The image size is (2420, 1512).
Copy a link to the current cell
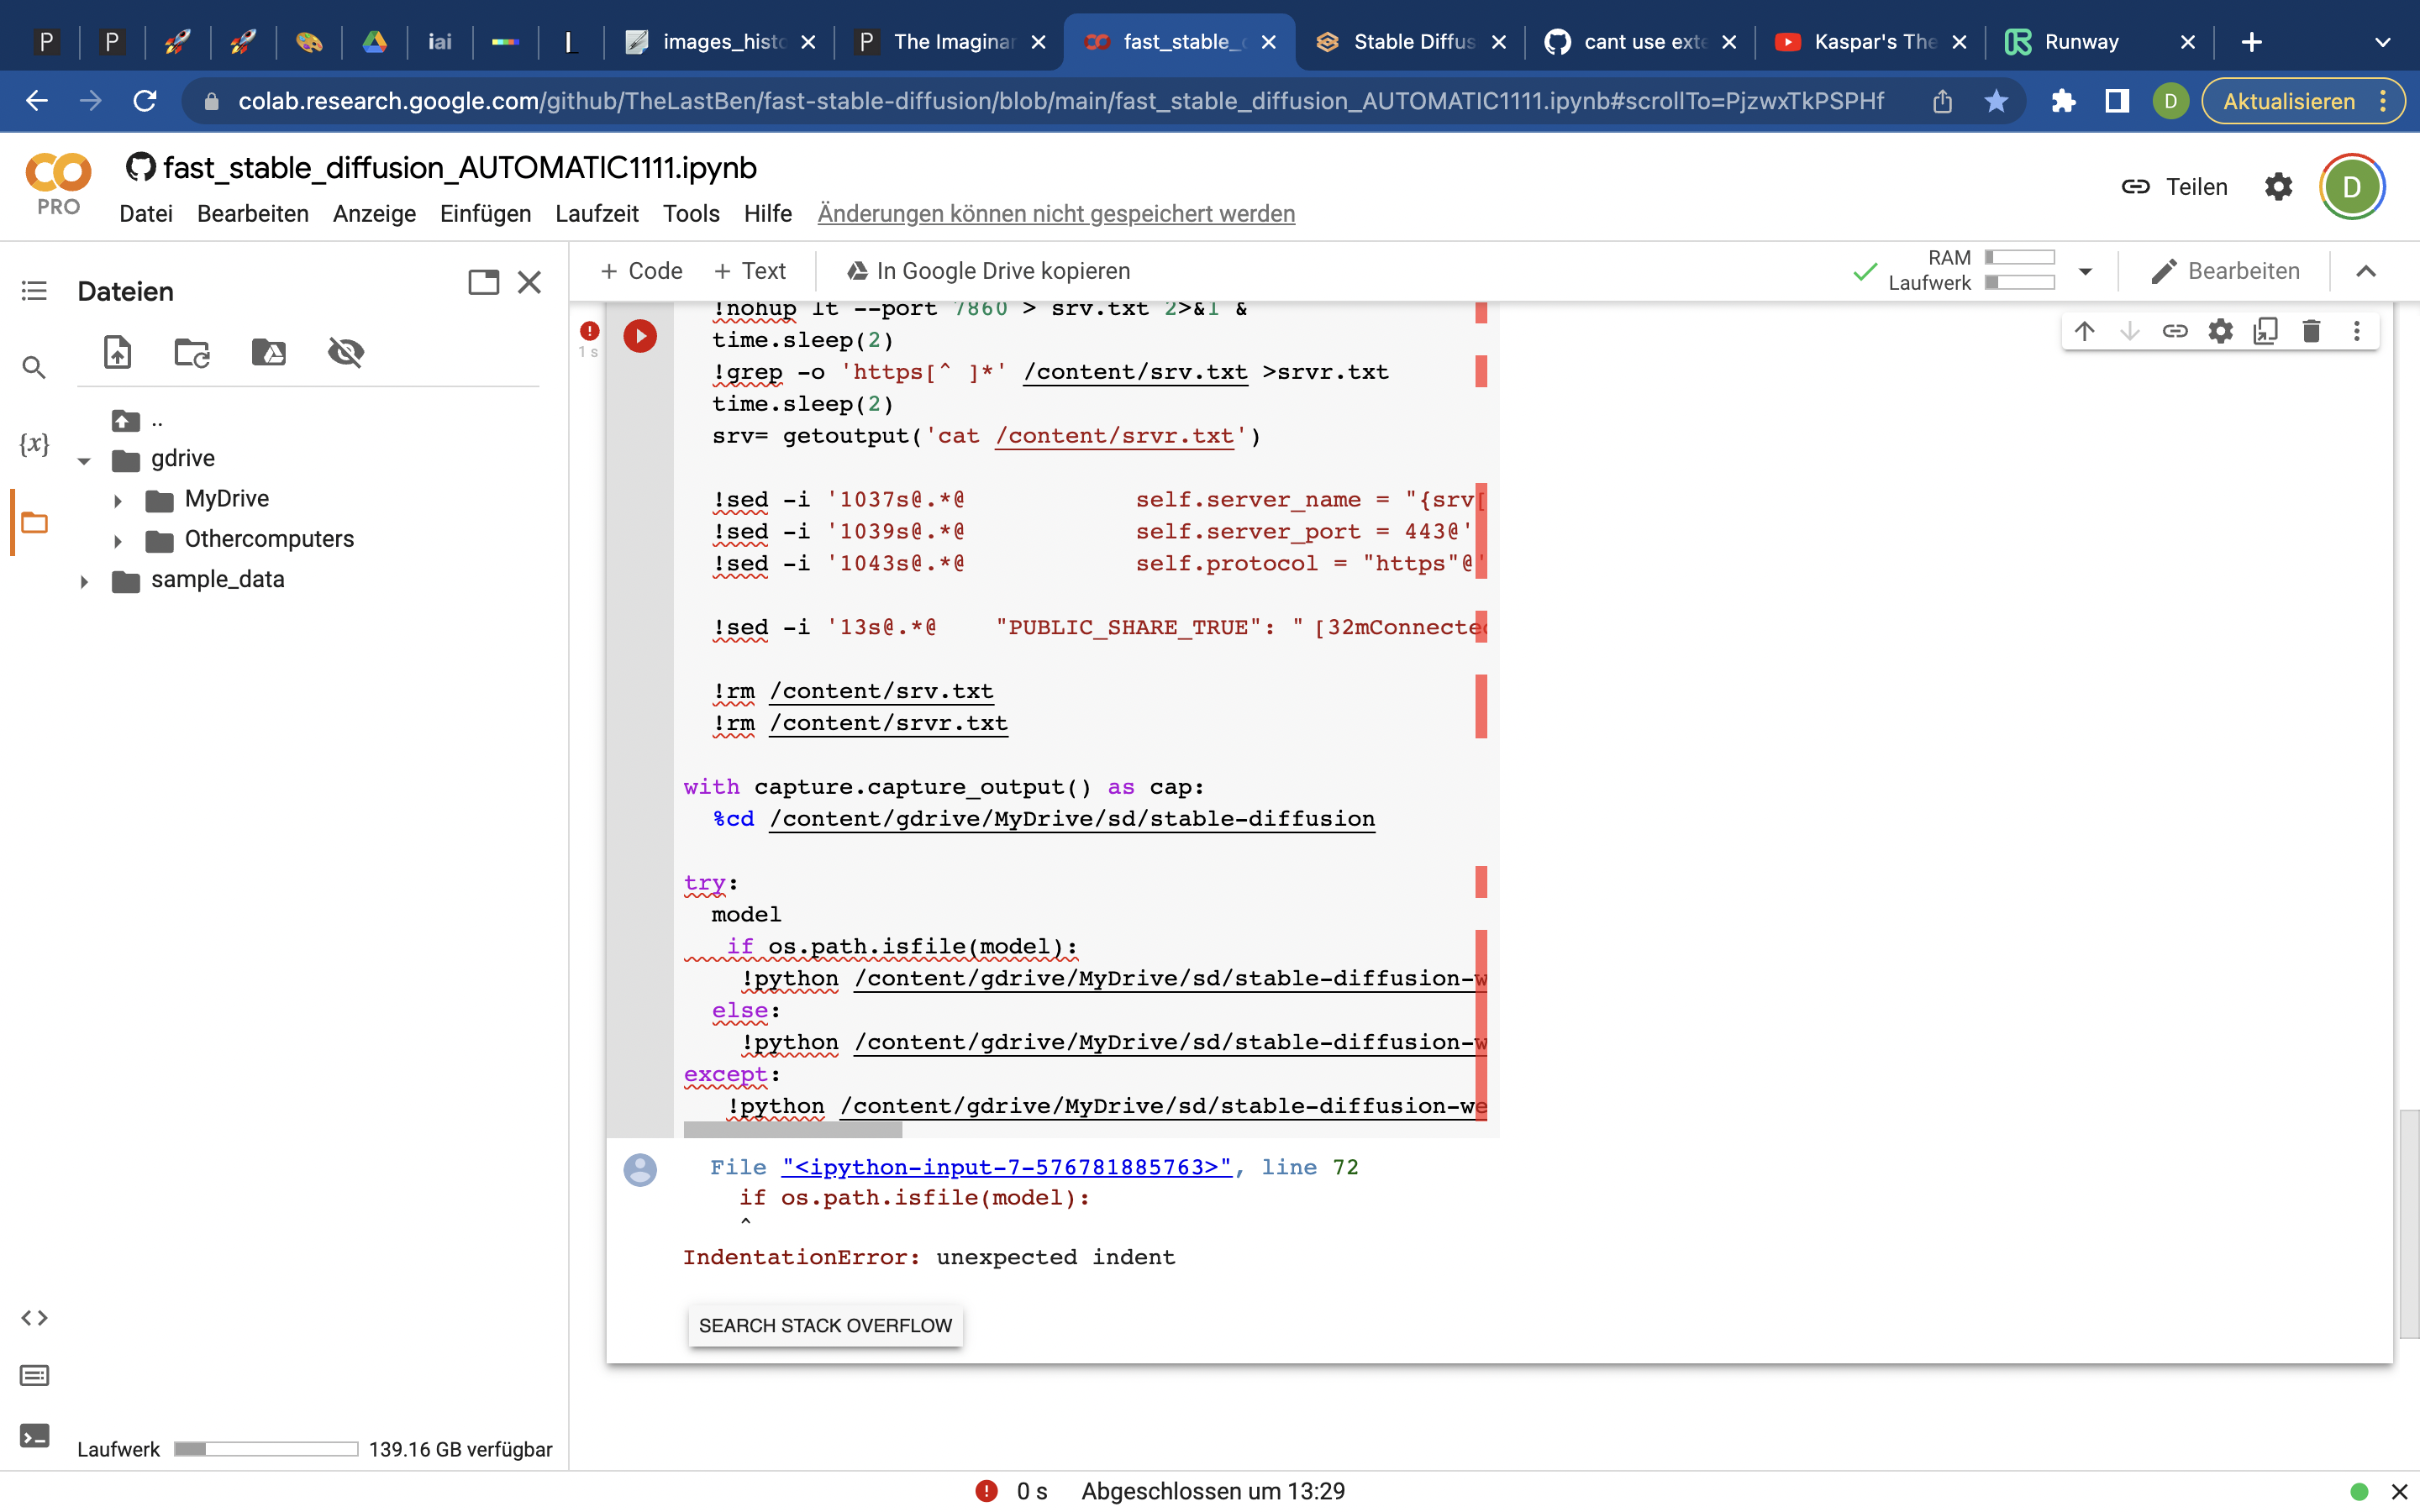pyautogui.click(x=2176, y=330)
